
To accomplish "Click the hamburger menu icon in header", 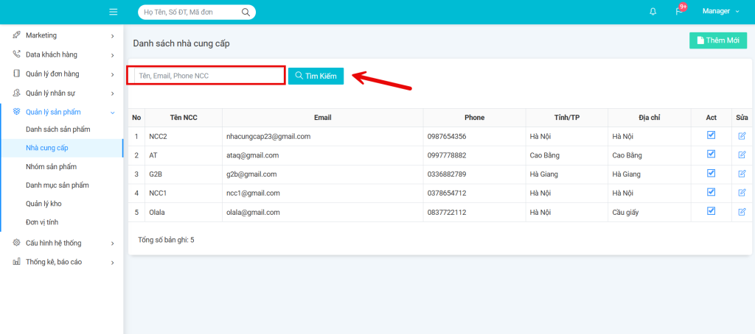I will (x=113, y=12).
